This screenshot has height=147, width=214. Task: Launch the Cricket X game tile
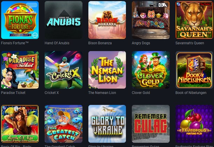pos(63,70)
